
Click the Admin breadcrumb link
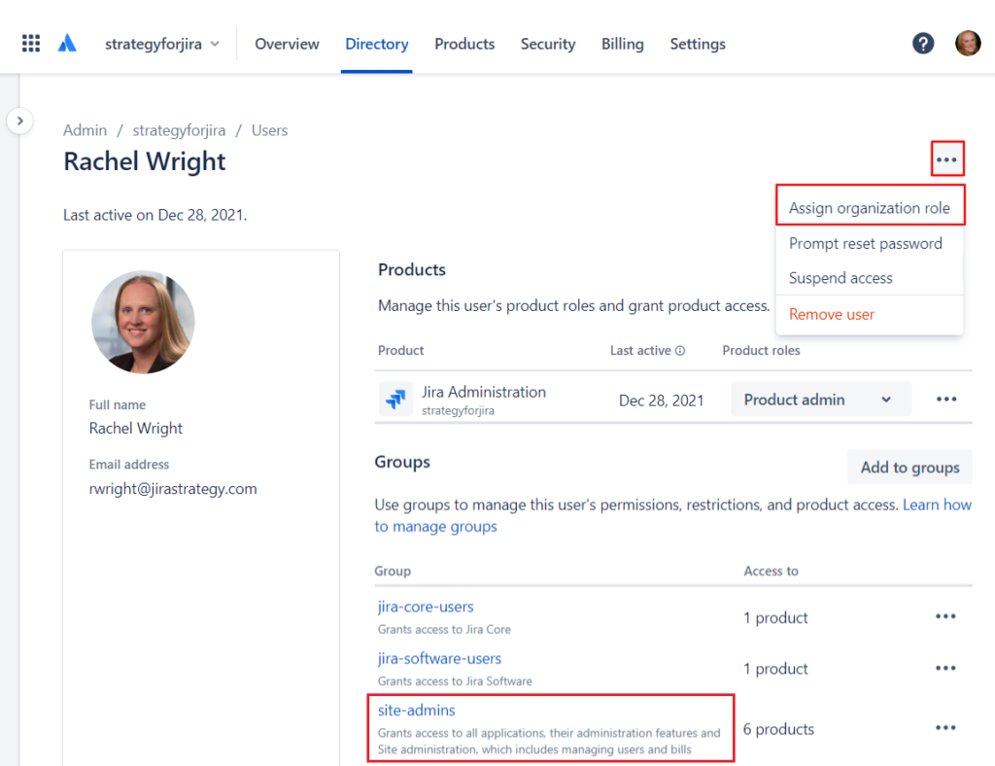[x=86, y=130]
